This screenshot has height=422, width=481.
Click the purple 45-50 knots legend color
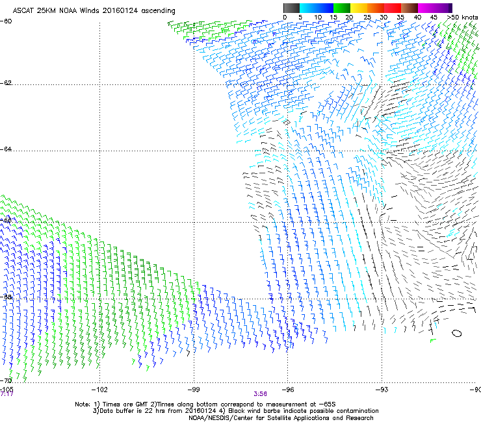pos(443,8)
